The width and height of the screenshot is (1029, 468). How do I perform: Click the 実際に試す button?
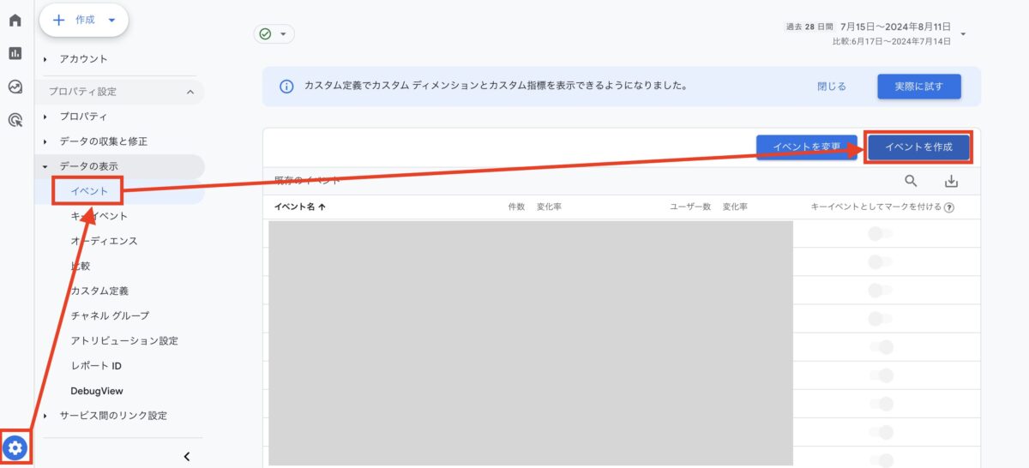[918, 87]
